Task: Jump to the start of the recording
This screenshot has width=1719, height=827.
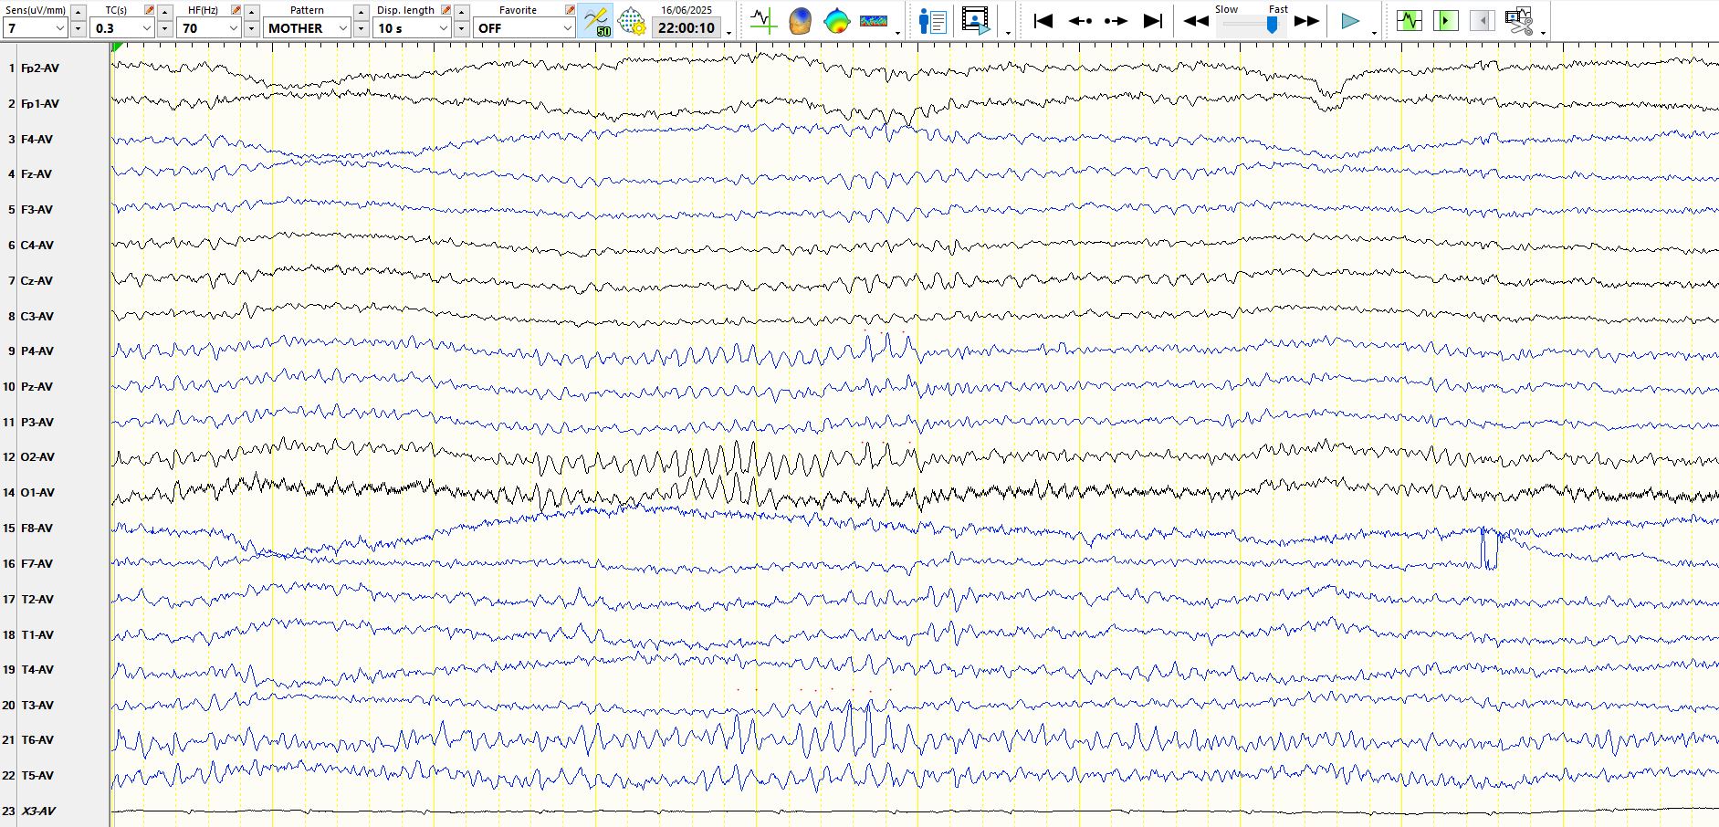Action: 1043,21
